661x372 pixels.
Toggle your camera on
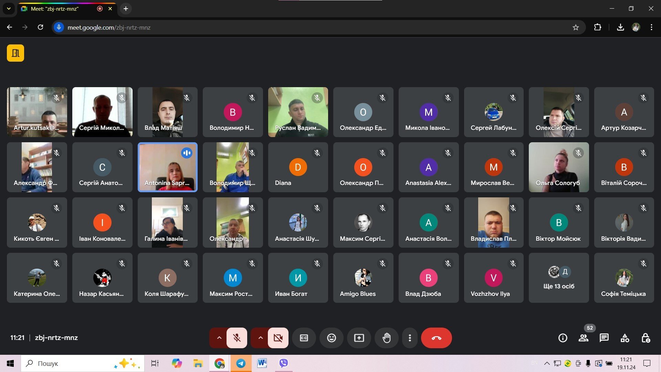coord(278,338)
